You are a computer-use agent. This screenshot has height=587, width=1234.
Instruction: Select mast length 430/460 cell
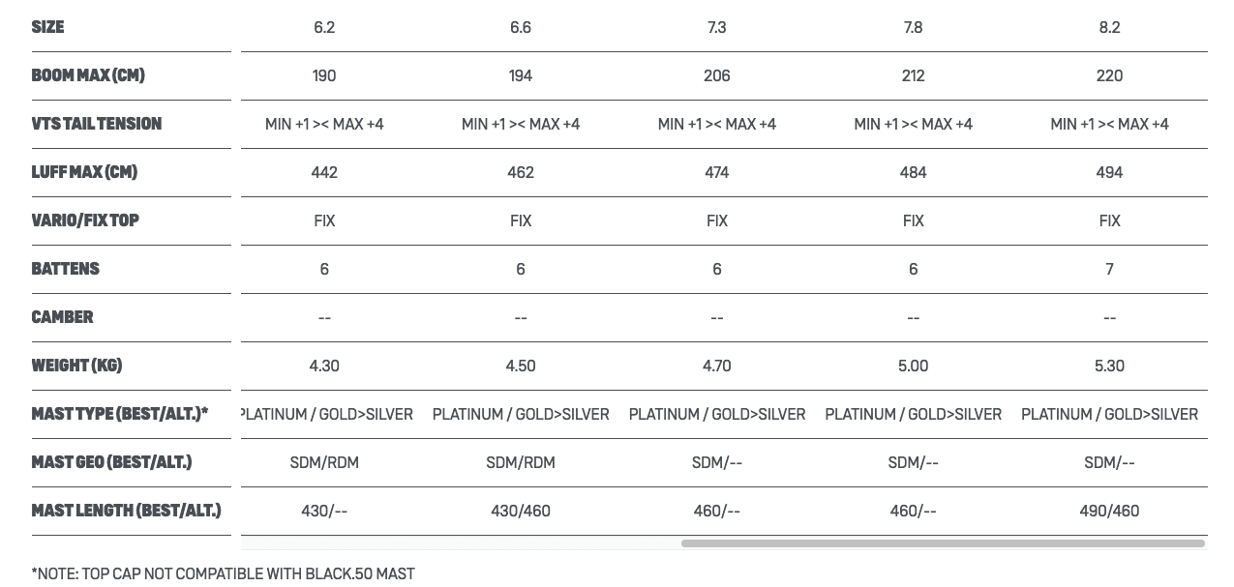click(x=521, y=511)
